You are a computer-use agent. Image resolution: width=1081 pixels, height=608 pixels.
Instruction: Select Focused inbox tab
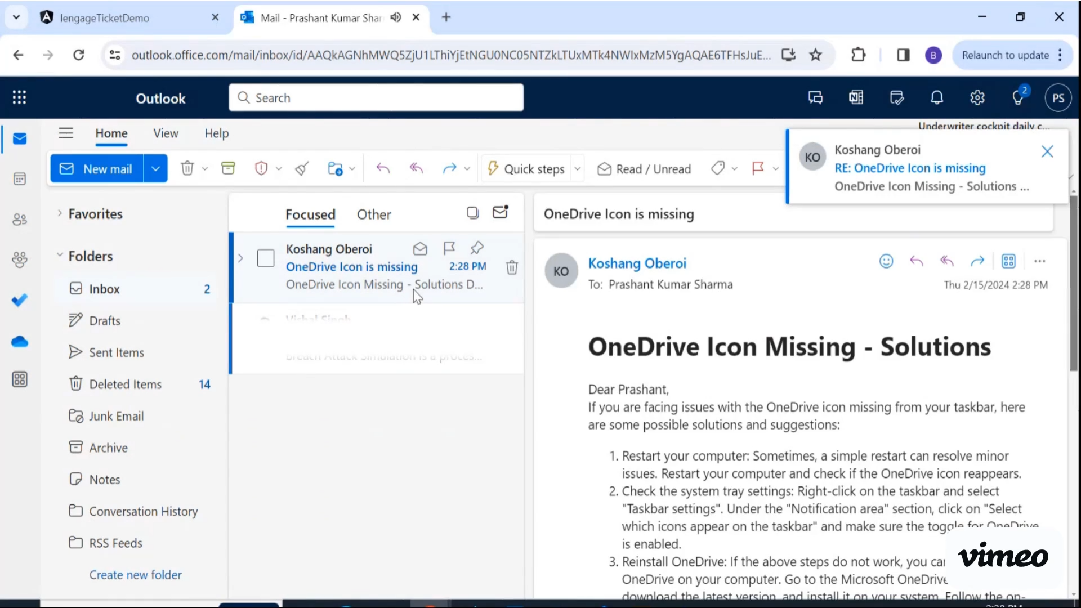pos(310,214)
